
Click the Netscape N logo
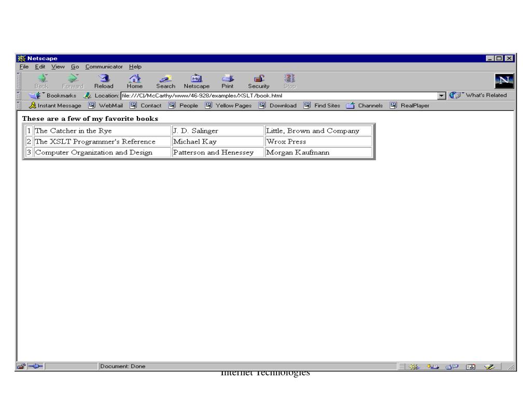pyautogui.click(x=504, y=81)
